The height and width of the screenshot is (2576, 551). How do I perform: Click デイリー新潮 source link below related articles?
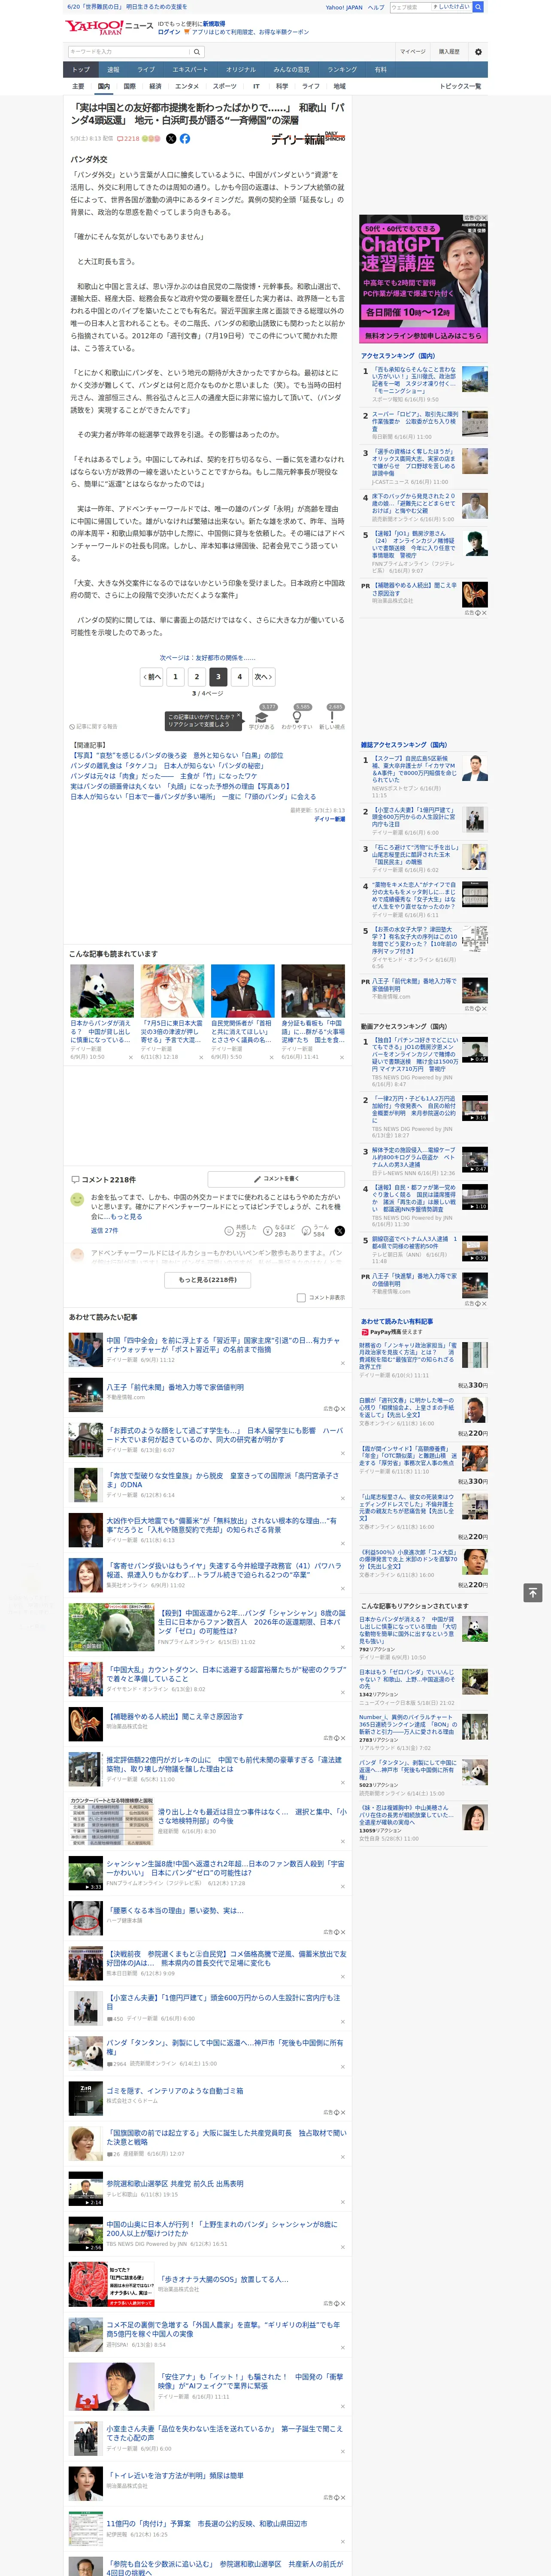(329, 819)
